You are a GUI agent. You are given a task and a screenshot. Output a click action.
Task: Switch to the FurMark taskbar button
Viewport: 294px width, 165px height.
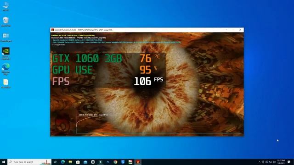point(138,162)
